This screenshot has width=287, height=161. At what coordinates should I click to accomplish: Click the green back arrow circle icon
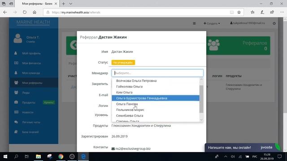point(74,45)
